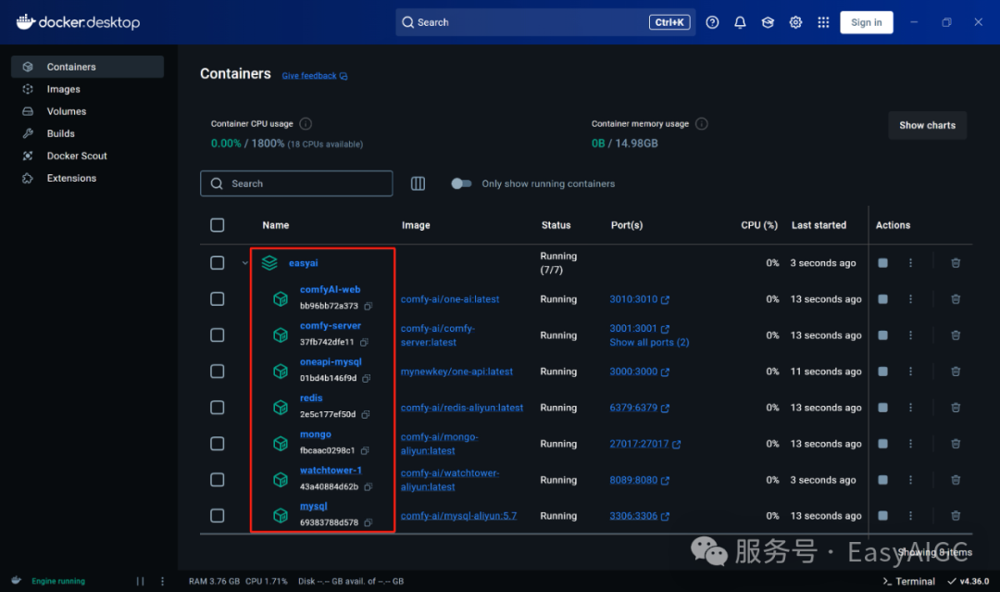This screenshot has width=1000, height=592.
Task: Open the Learning center graduation cap icon
Action: pyautogui.click(x=768, y=22)
